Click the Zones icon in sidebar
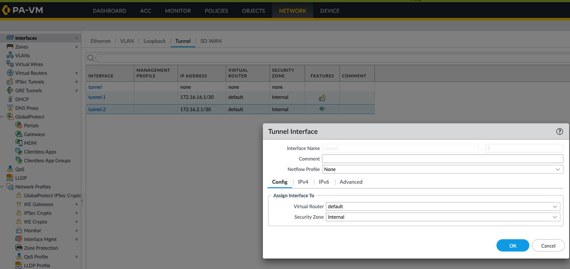Screen dimensions: 570x269 [x=10, y=47]
